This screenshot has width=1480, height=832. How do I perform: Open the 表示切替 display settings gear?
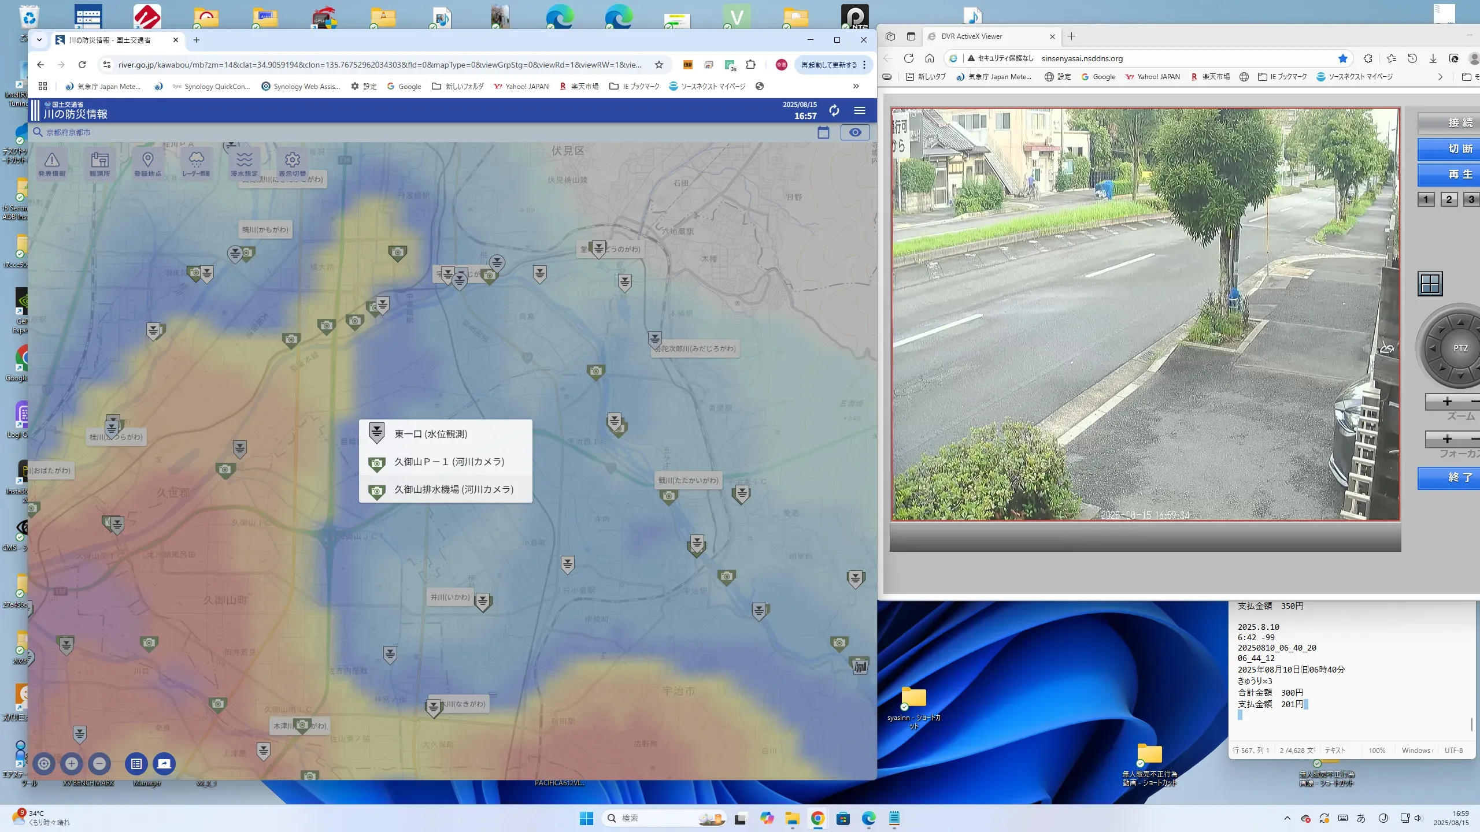point(292,164)
